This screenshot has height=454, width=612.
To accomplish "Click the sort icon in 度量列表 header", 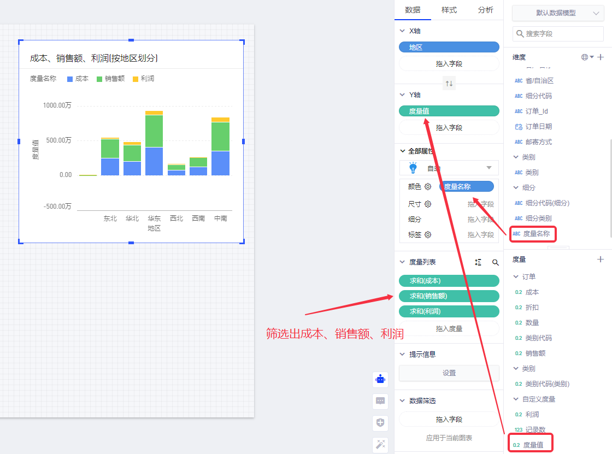I will pos(478,263).
